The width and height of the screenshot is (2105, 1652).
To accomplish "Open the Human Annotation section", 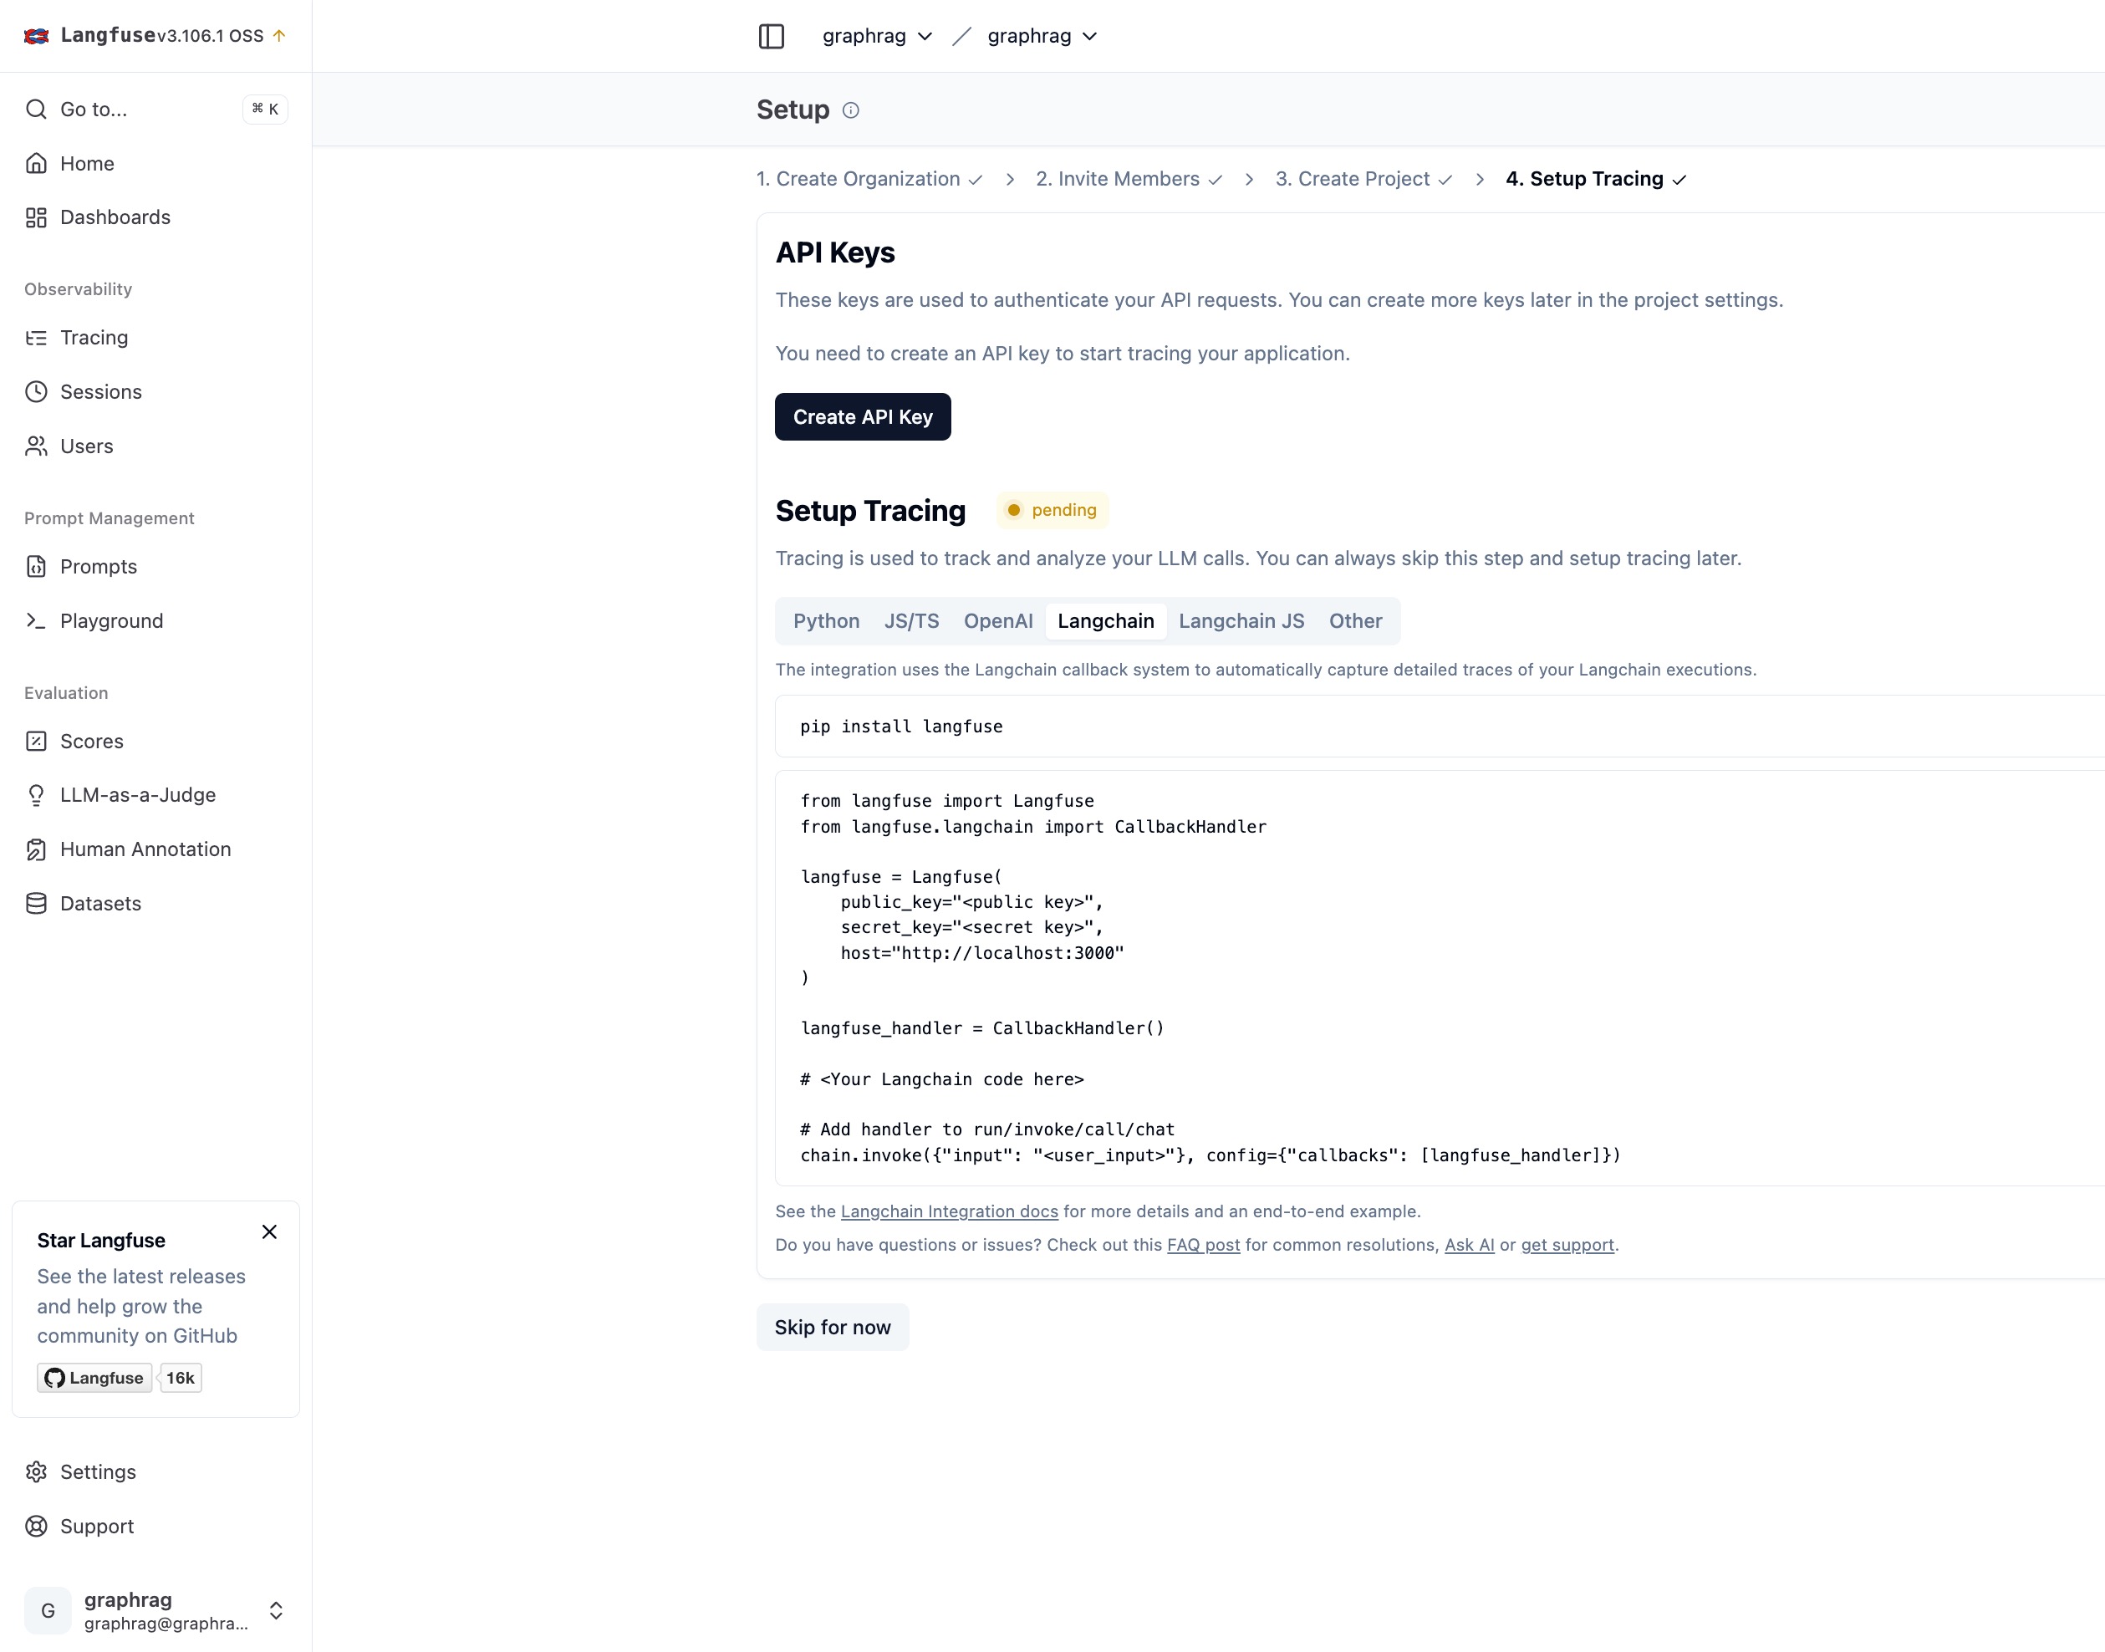I will [x=145, y=849].
